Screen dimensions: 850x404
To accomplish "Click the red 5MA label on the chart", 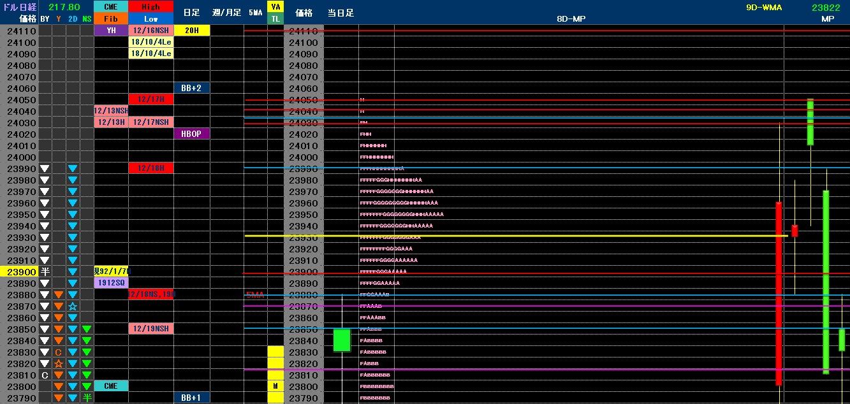I will [x=254, y=294].
